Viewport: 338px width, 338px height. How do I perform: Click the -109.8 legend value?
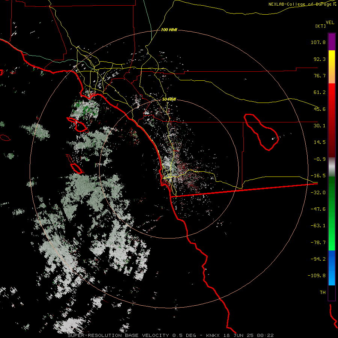point(317,276)
